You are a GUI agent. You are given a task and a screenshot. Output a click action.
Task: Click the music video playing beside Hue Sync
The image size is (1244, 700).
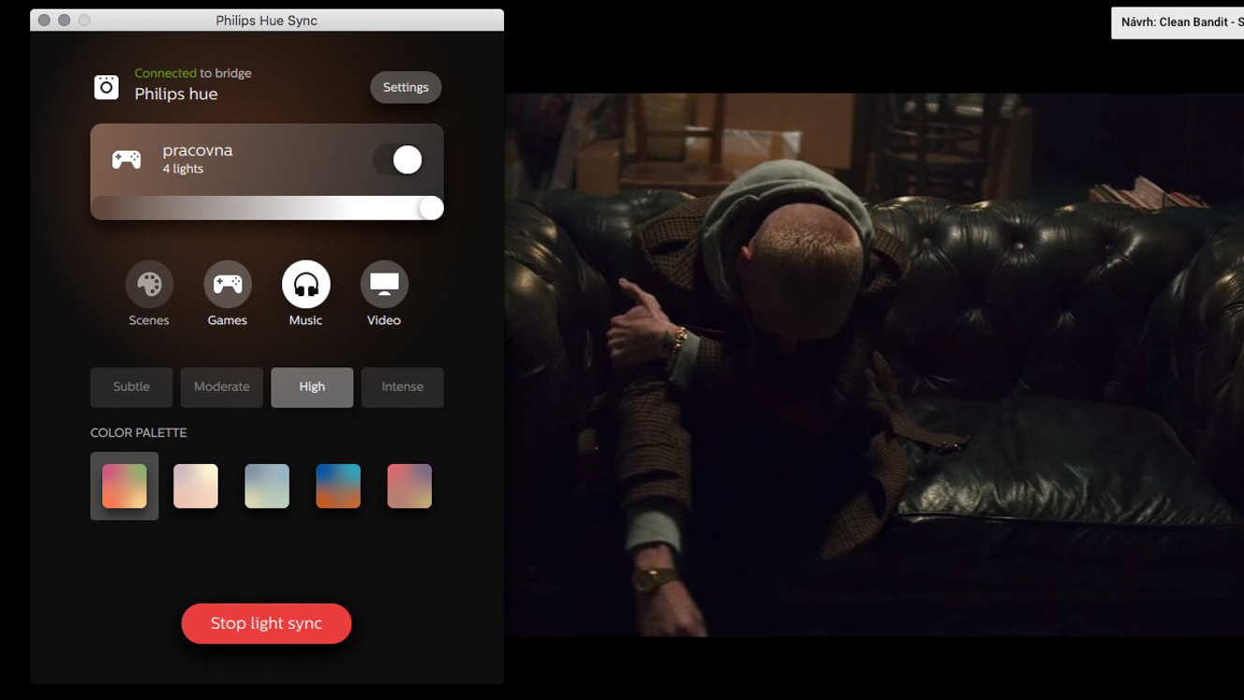[874, 365]
